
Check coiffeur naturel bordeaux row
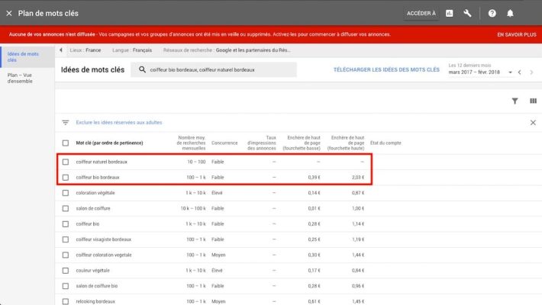[x=66, y=162]
